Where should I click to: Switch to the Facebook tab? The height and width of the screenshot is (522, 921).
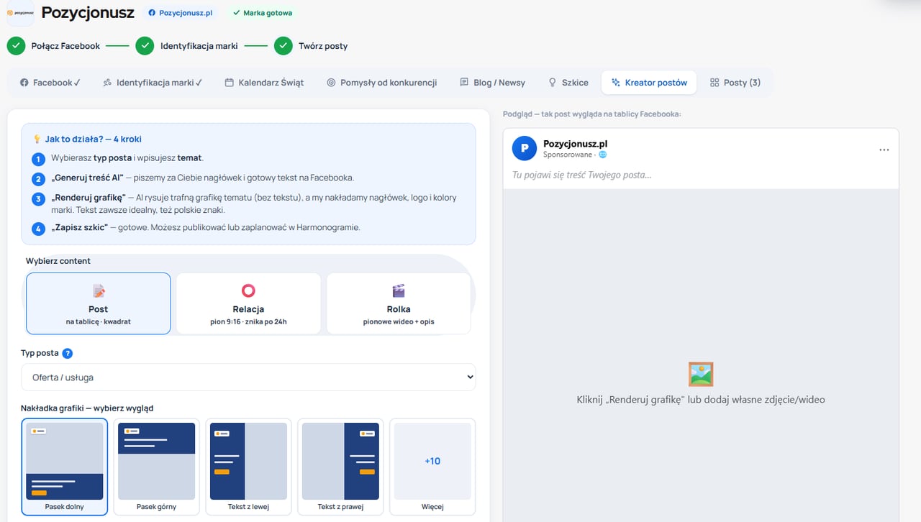coord(50,83)
